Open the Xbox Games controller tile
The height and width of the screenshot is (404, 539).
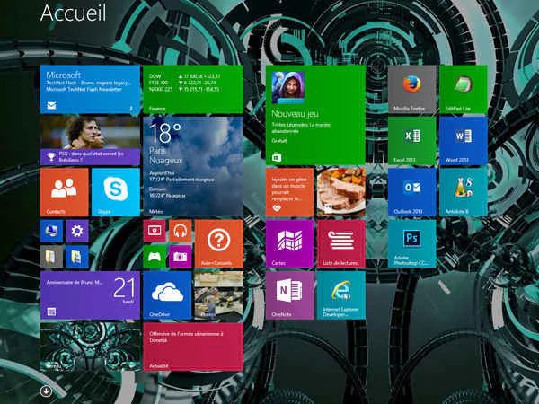click(x=155, y=257)
